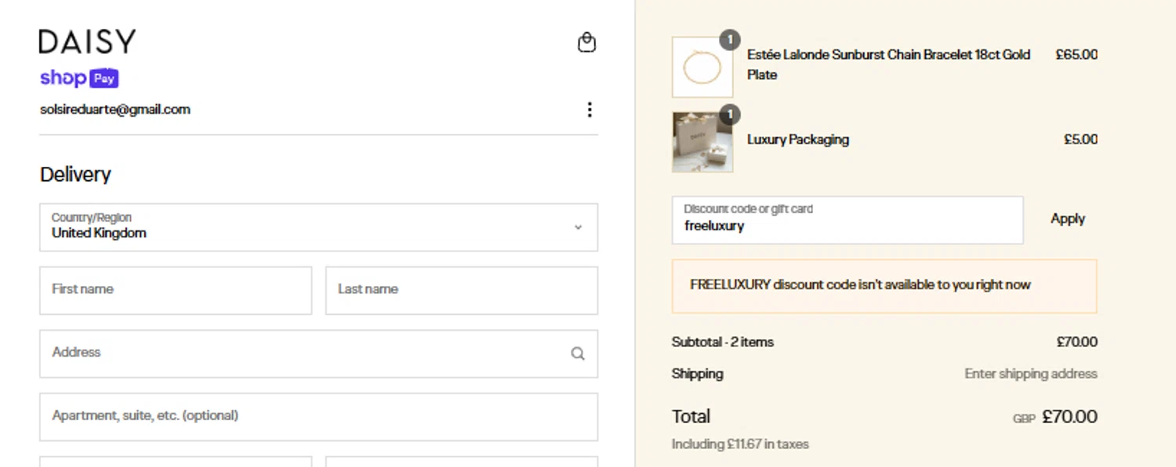Click the Luxury Packaging product thumbnail

702,142
